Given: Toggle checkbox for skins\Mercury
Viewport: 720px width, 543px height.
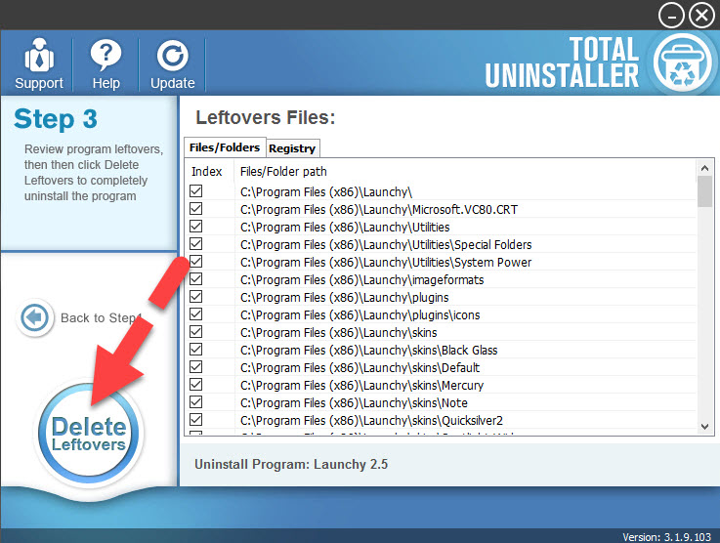Looking at the screenshot, I should [x=196, y=385].
